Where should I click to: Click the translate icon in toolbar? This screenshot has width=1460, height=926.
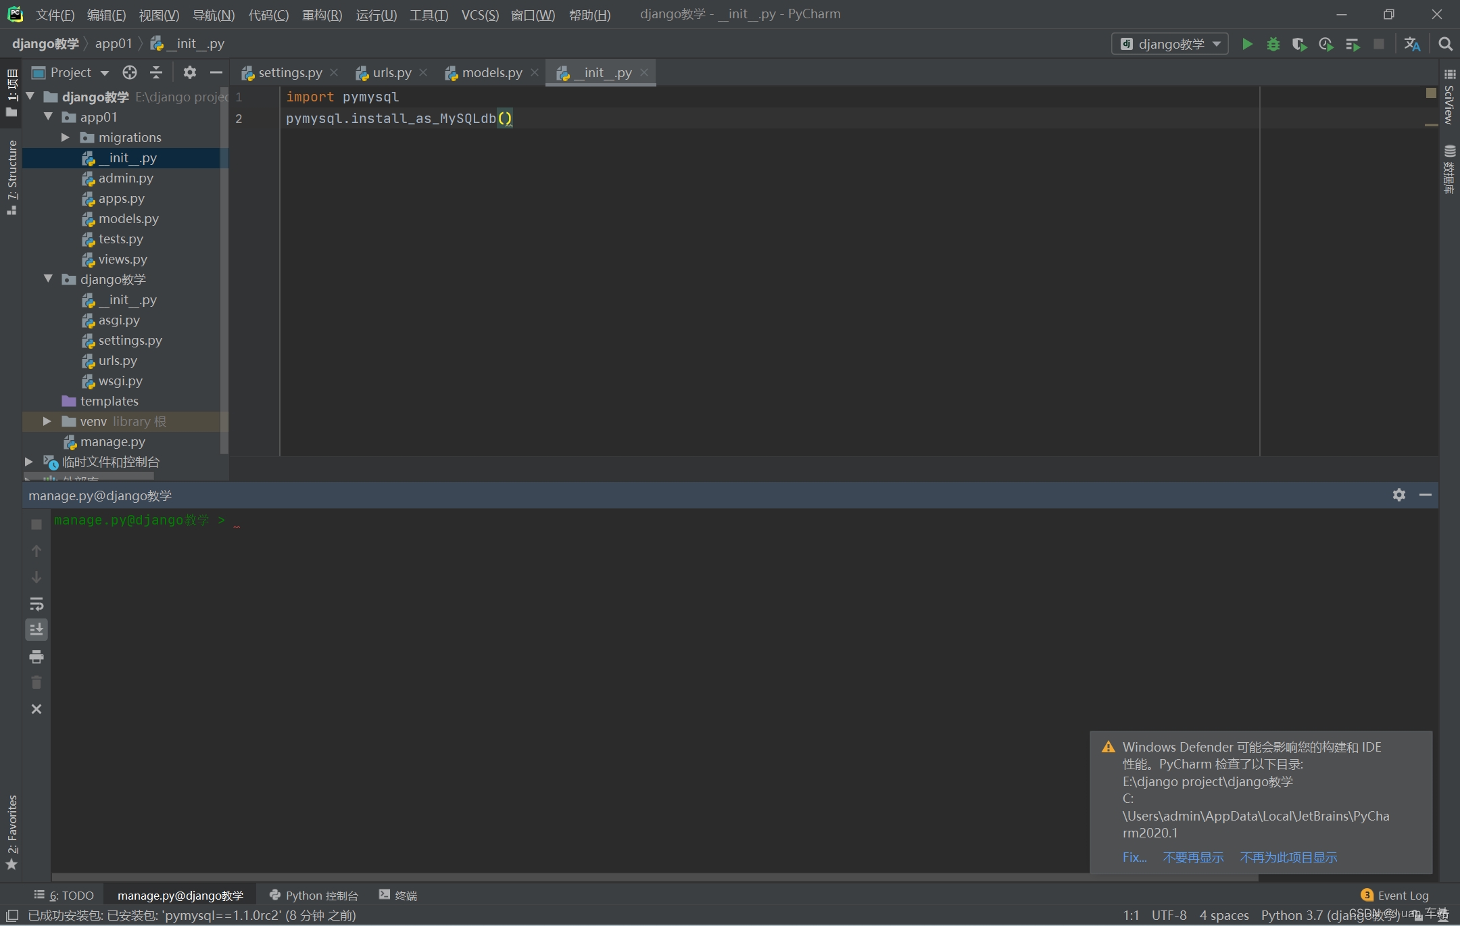point(1411,44)
